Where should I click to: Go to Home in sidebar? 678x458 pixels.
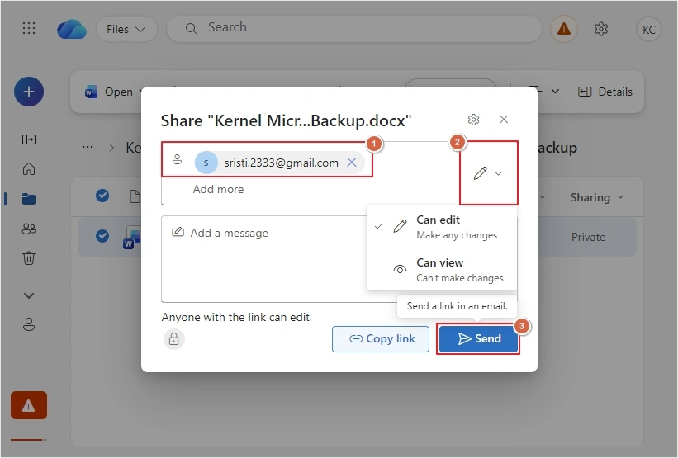[x=29, y=168]
